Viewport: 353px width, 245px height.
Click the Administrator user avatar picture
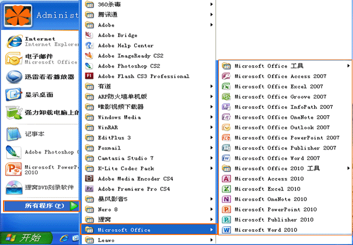18,15
